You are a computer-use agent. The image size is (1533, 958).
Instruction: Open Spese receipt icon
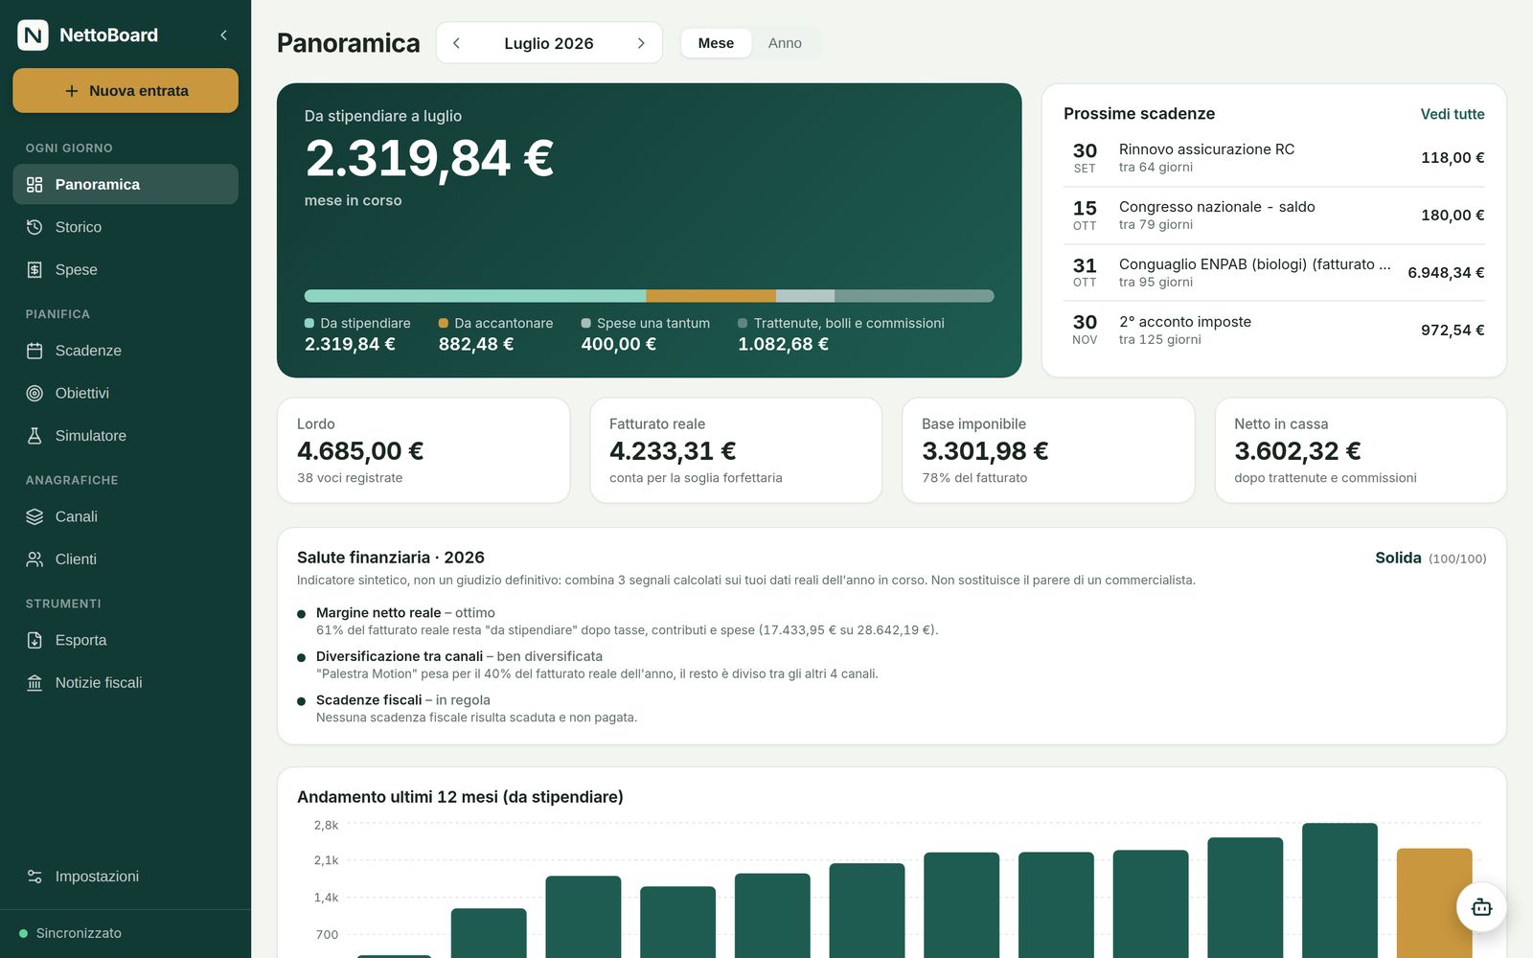coord(34,269)
